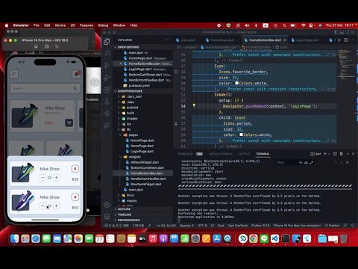358x269 pixels.
Task: Tap the menu icon in simulator app
Action: point(14,74)
